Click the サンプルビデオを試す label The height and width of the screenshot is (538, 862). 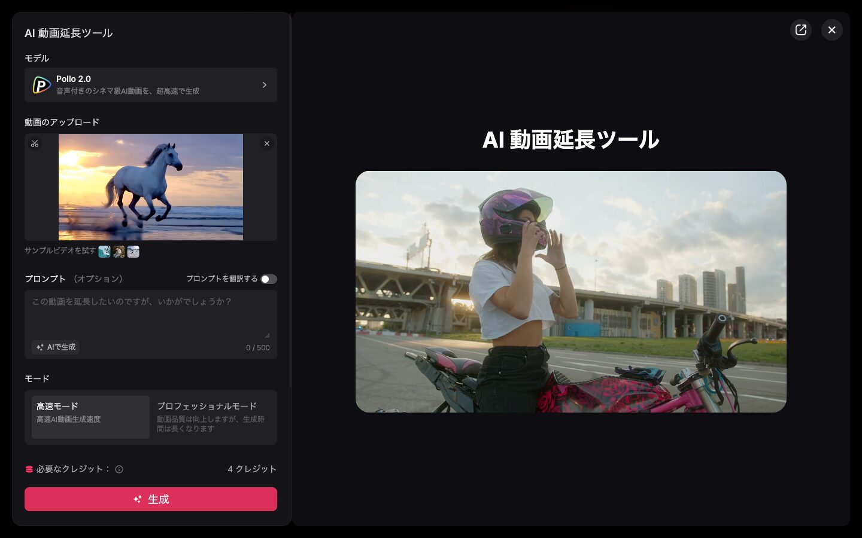click(x=60, y=250)
